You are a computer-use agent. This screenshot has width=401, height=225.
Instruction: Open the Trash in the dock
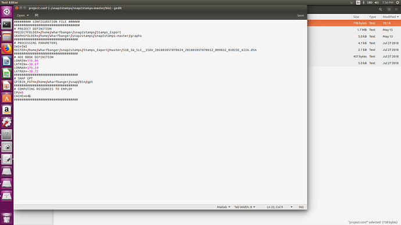click(x=6, y=219)
